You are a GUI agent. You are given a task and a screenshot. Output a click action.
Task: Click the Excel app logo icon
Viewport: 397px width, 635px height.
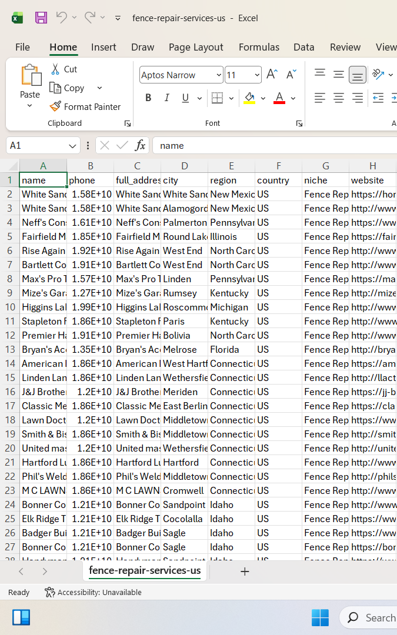[18, 18]
